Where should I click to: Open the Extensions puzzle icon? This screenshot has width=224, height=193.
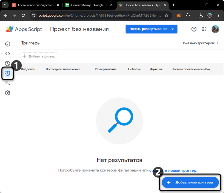click(x=188, y=15)
